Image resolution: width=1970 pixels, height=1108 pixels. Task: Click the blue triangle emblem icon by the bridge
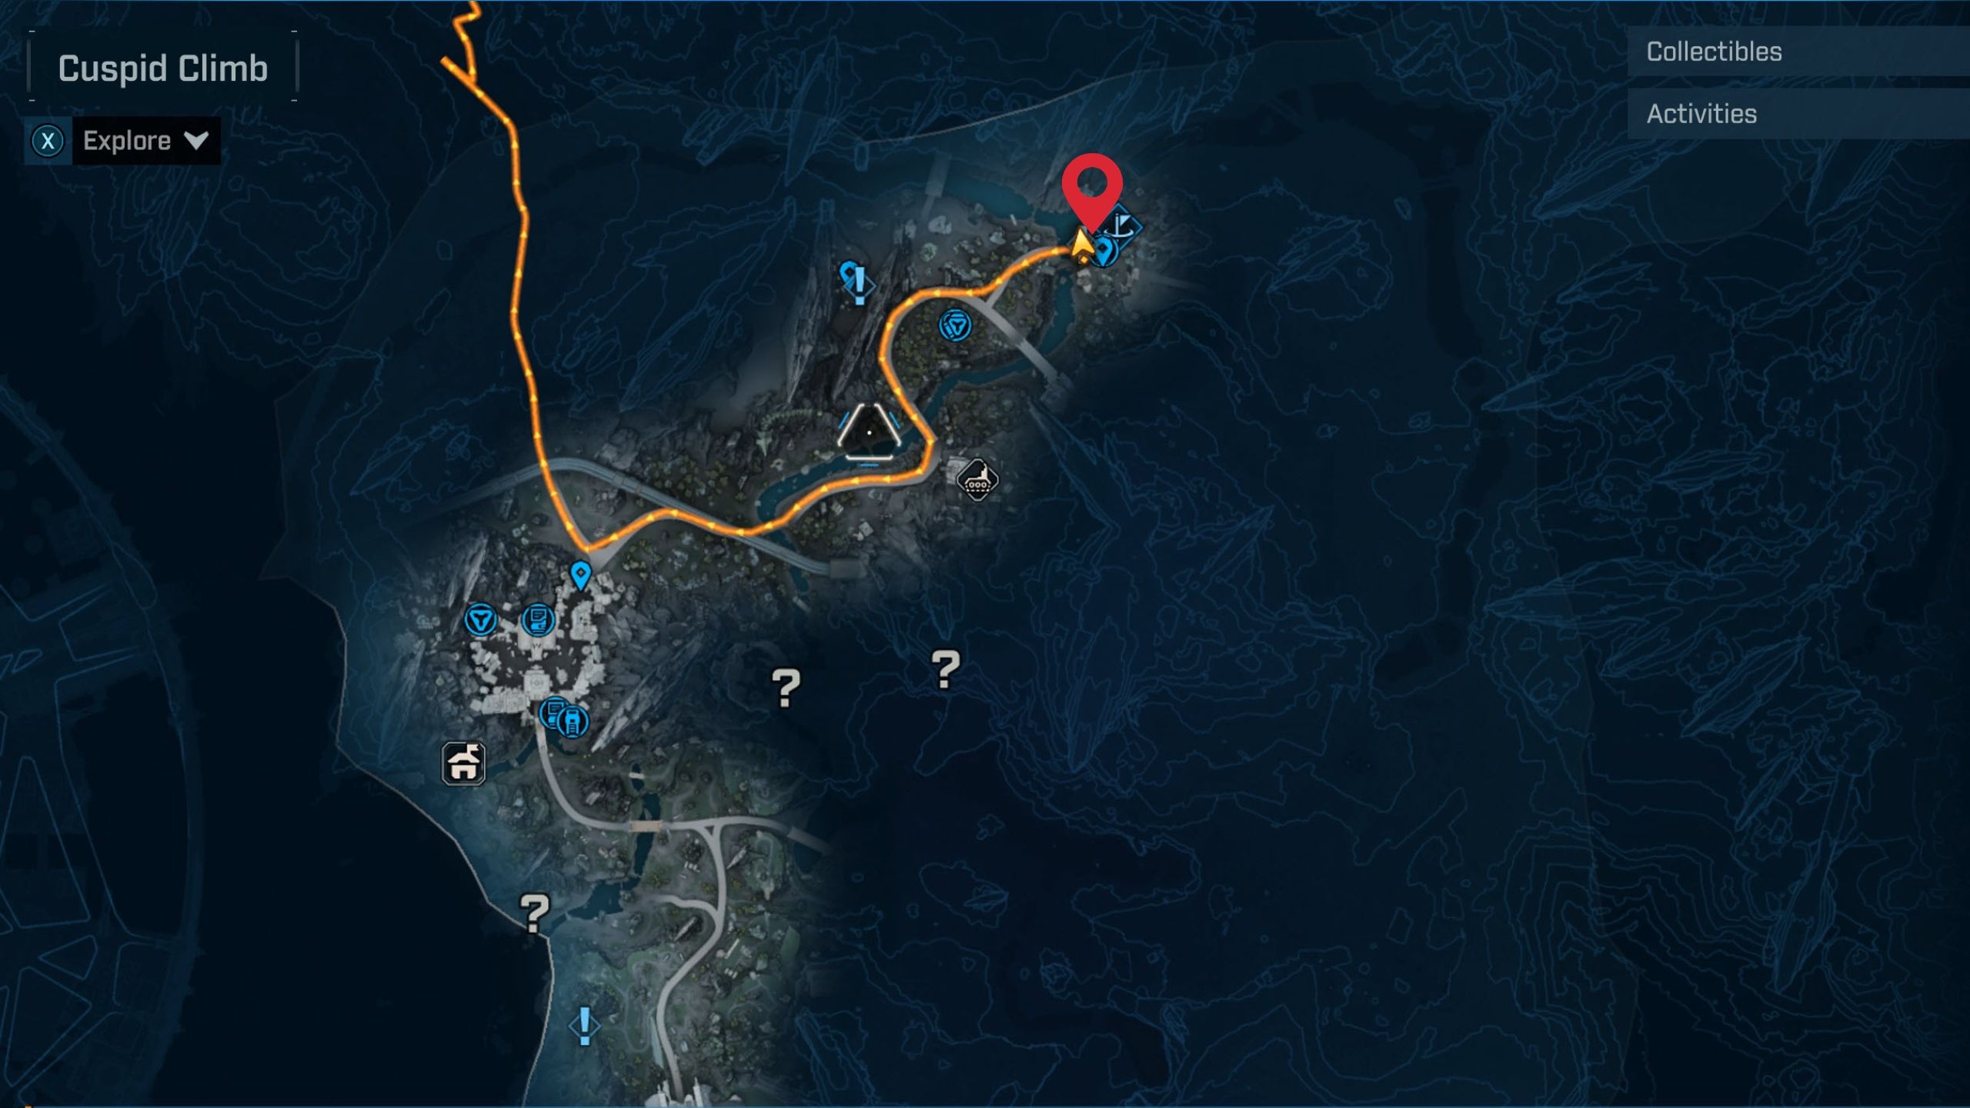coord(955,325)
